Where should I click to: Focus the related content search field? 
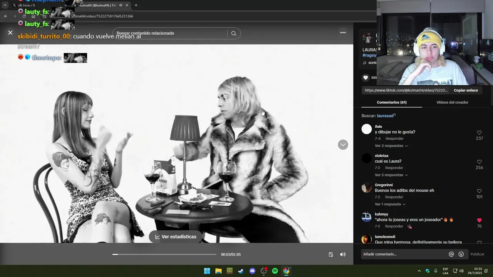169,33
